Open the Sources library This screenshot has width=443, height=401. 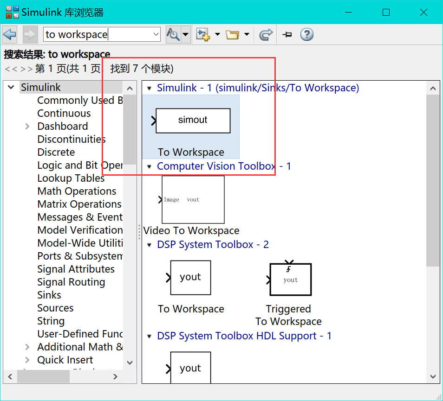pyautogui.click(x=55, y=308)
